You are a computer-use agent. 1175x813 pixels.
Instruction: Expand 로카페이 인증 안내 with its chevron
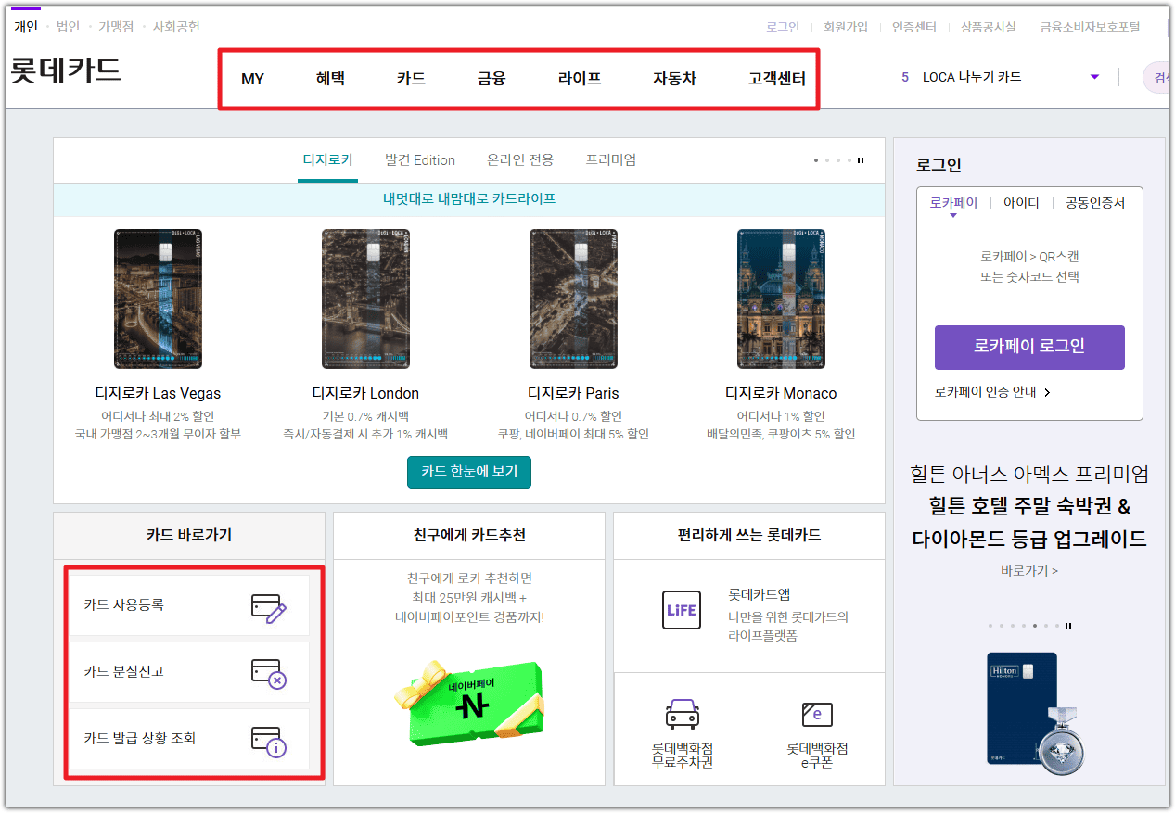[1046, 391]
